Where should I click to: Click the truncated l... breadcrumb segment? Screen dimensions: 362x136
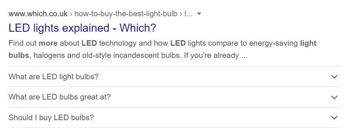pyautogui.click(x=188, y=14)
